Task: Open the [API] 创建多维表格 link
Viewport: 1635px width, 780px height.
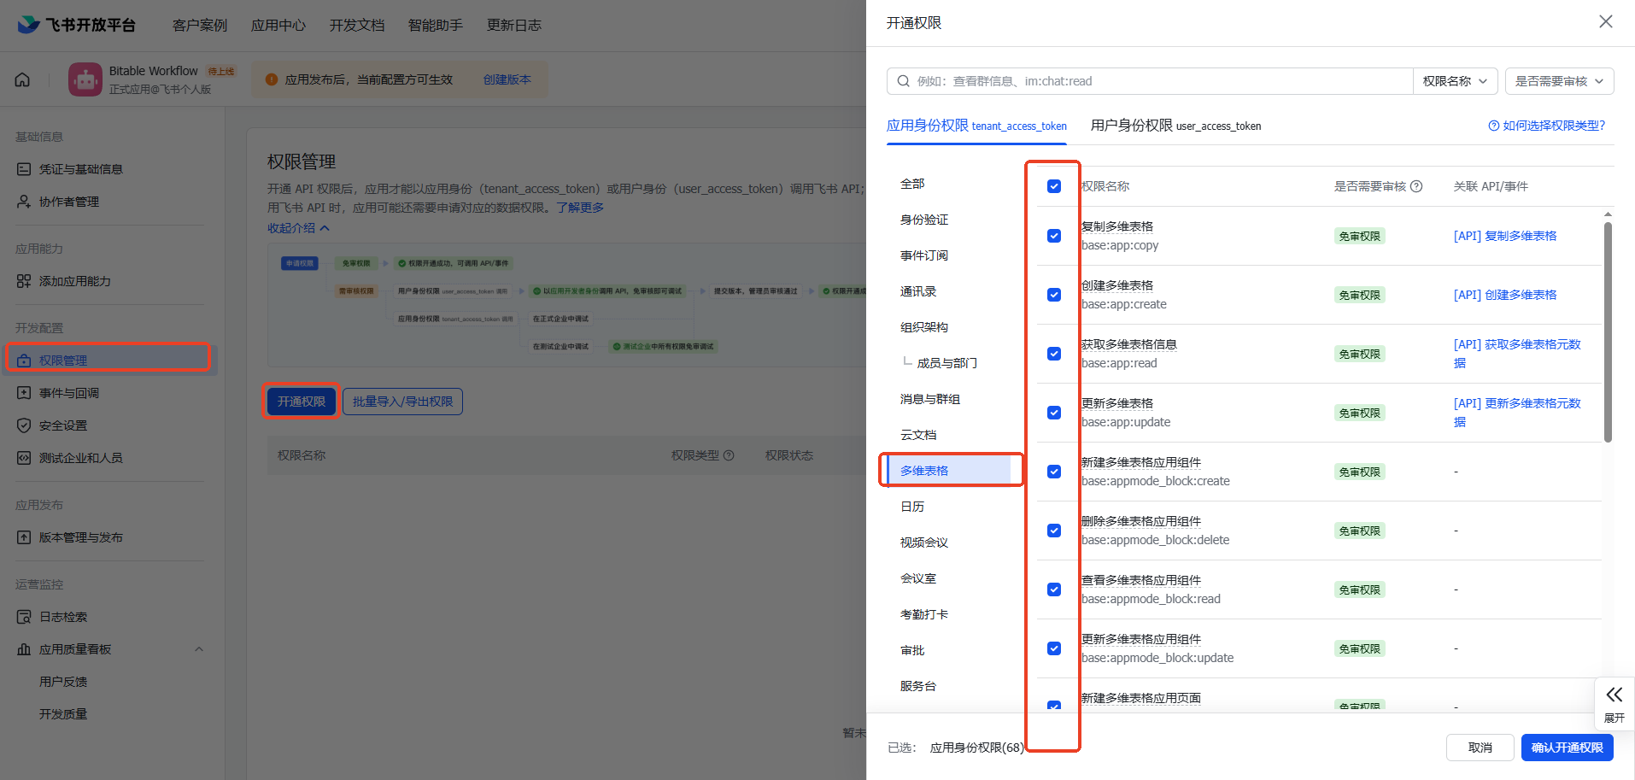Action: click(x=1505, y=295)
